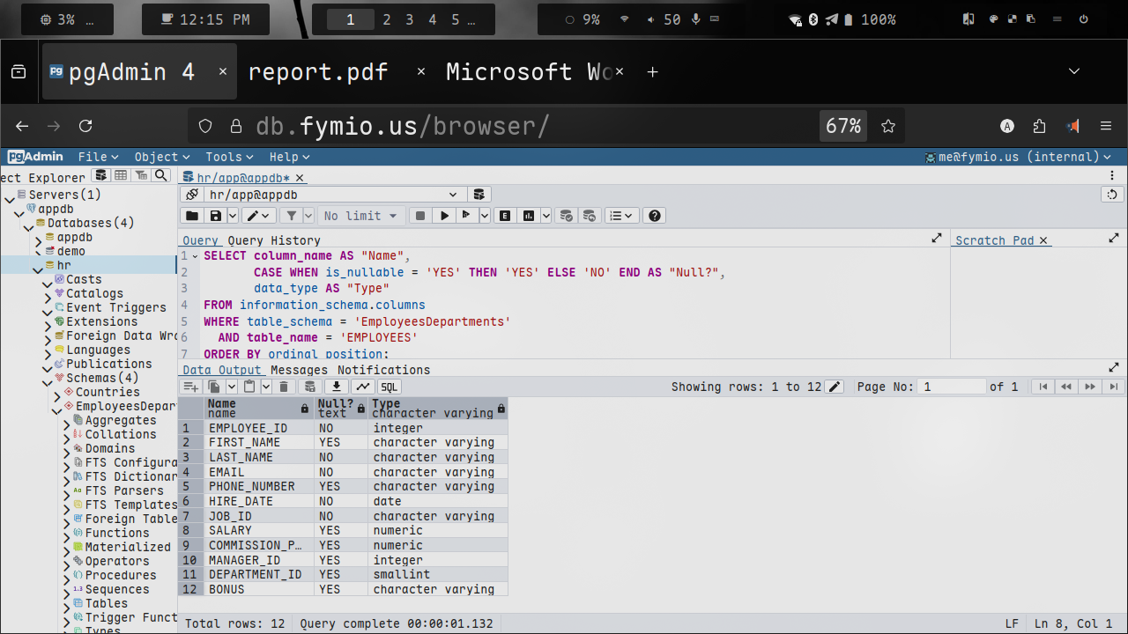This screenshot has height=634, width=1128.
Task: Open query tool help question mark icon
Action: pyautogui.click(x=654, y=216)
